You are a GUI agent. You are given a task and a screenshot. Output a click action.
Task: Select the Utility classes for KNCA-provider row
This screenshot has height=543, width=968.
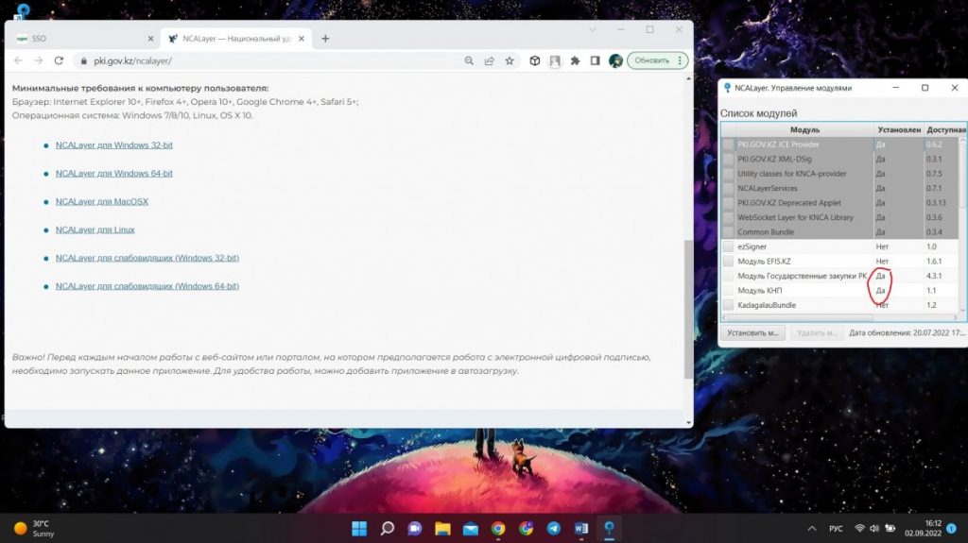840,174
